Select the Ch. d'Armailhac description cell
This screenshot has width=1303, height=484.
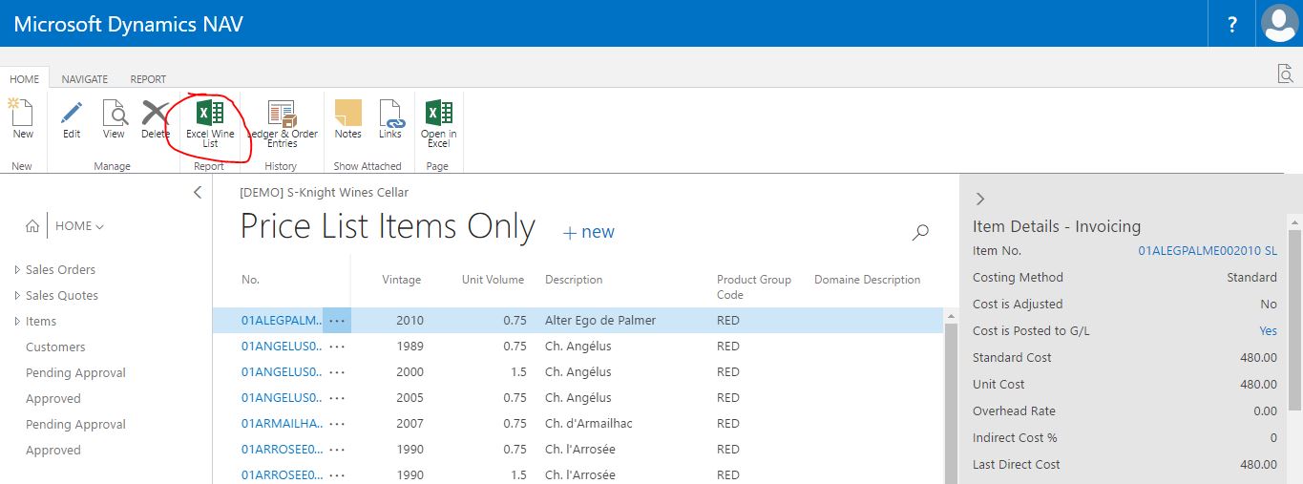pyautogui.click(x=589, y=424)
